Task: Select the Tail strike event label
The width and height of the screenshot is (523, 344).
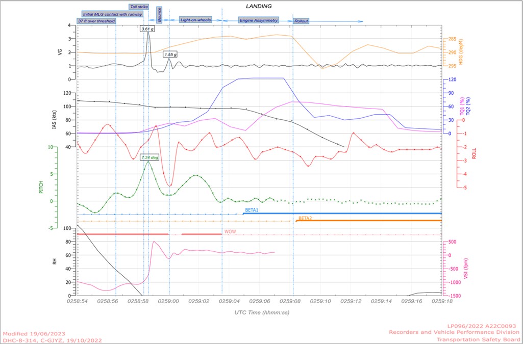Action: 137,7
